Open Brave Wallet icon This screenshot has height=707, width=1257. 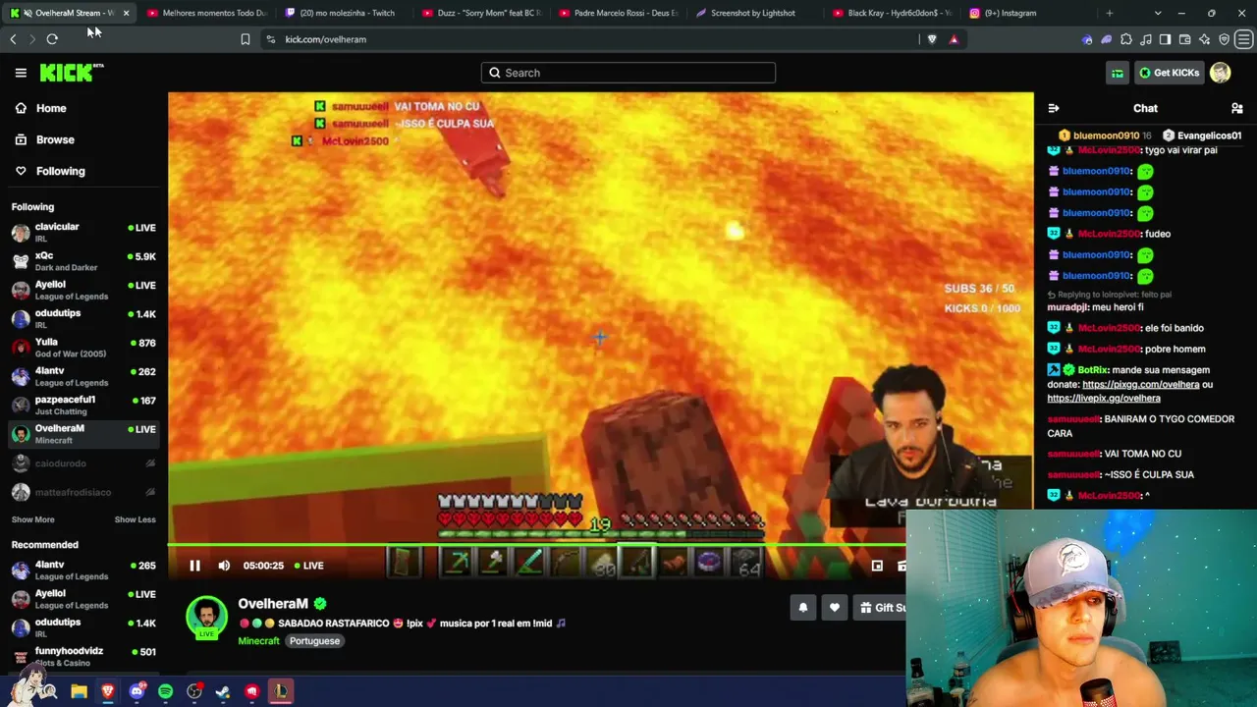tap(1185, 39)
